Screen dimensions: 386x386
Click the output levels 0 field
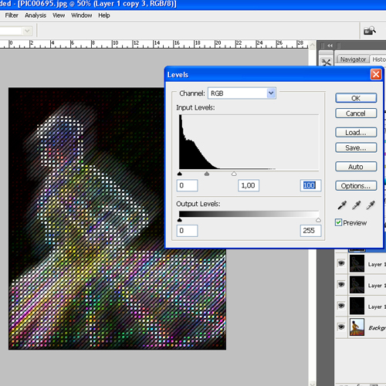tap(187, 231)
